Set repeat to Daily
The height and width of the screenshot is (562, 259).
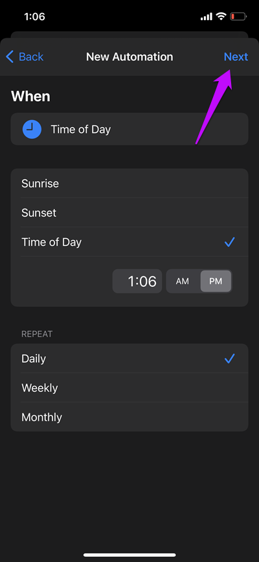[129, 358]
